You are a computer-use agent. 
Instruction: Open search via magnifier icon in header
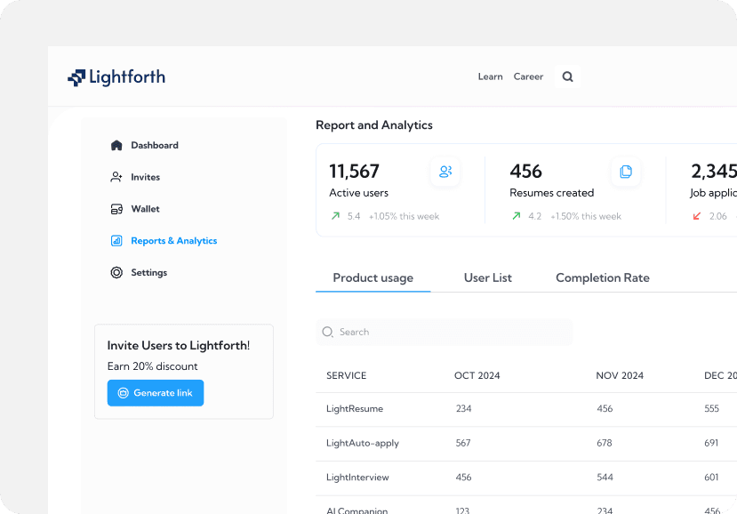[x=567, y=77]
